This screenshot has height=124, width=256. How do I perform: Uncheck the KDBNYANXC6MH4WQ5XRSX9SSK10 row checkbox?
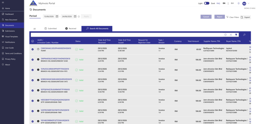tap(32, 80)
